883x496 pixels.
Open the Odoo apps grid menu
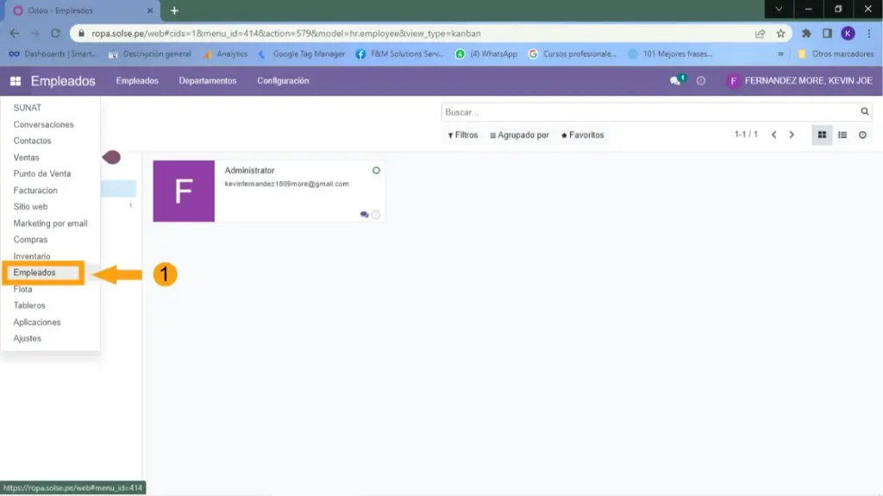click(16, 81)
